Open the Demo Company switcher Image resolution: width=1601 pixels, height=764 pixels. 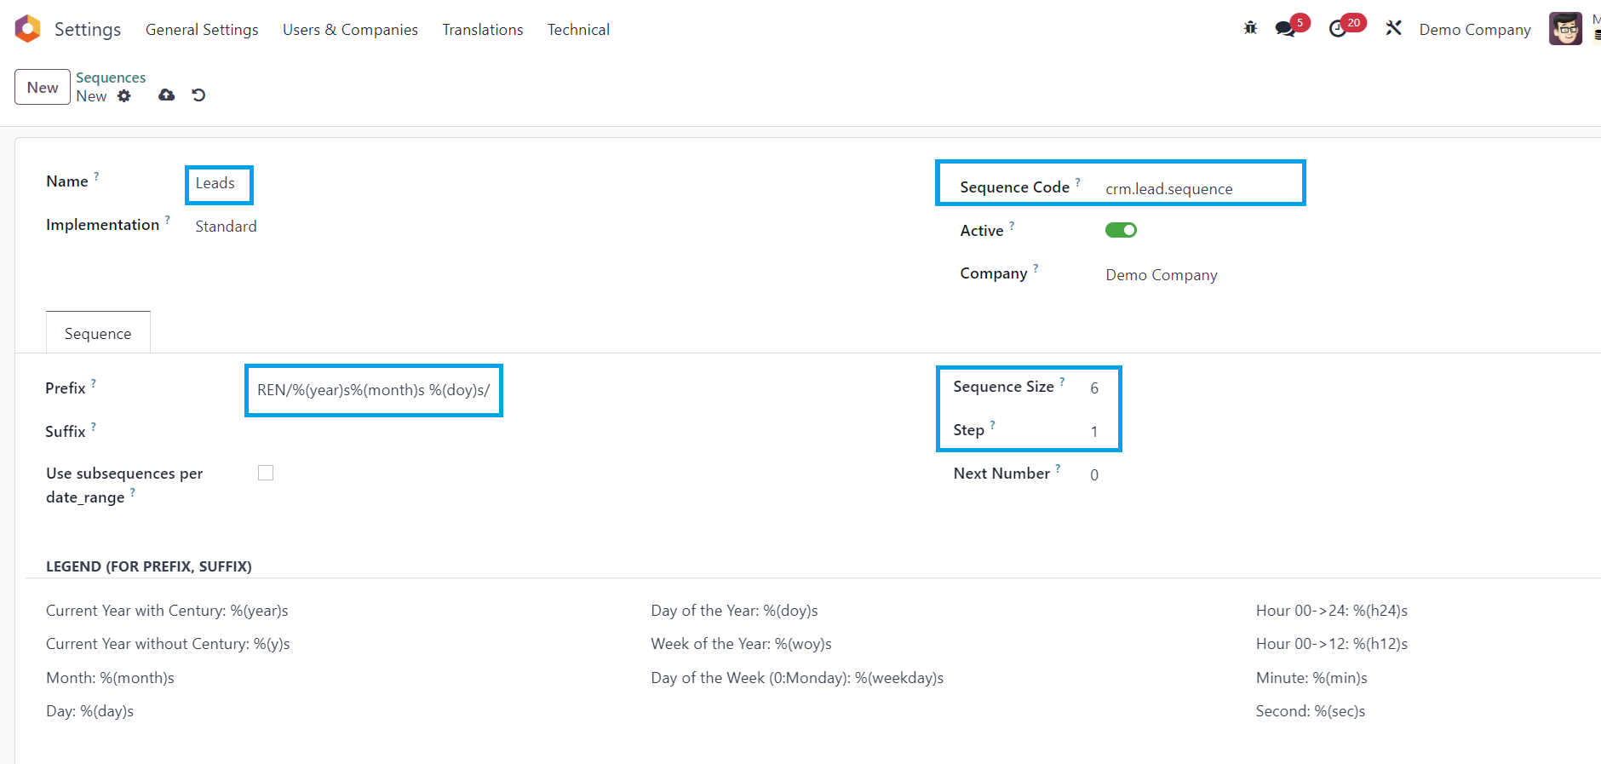pyautogui.click(x=1475, y=30)
